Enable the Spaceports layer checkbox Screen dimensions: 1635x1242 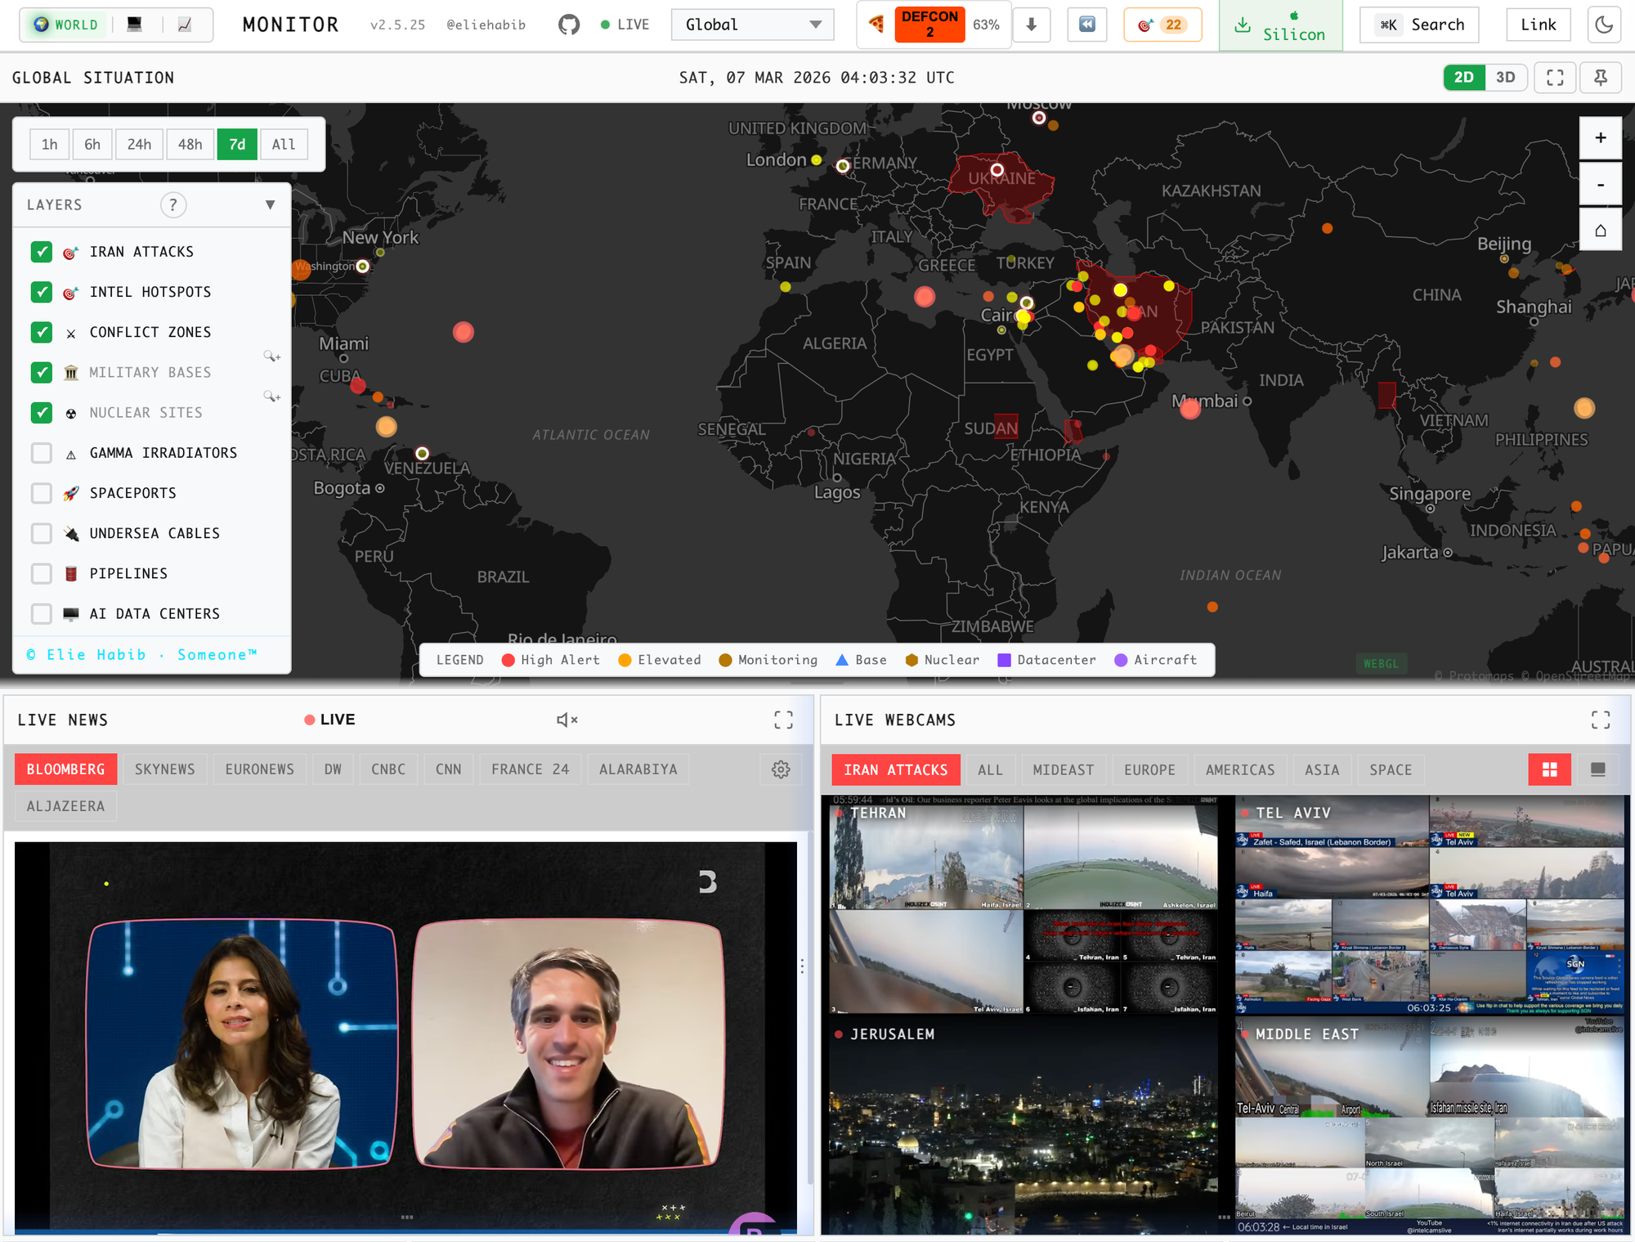coord(42,493)
